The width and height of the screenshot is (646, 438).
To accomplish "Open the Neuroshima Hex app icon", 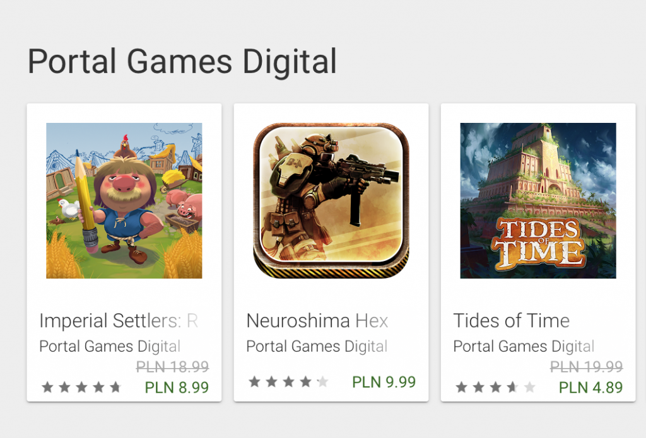I will pos(331,200).
